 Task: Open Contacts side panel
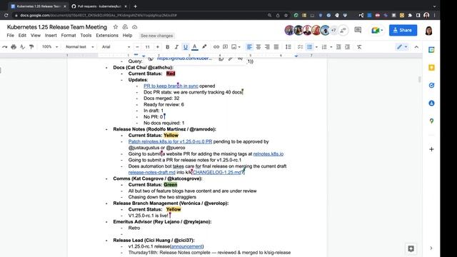[x=431, y=103]
